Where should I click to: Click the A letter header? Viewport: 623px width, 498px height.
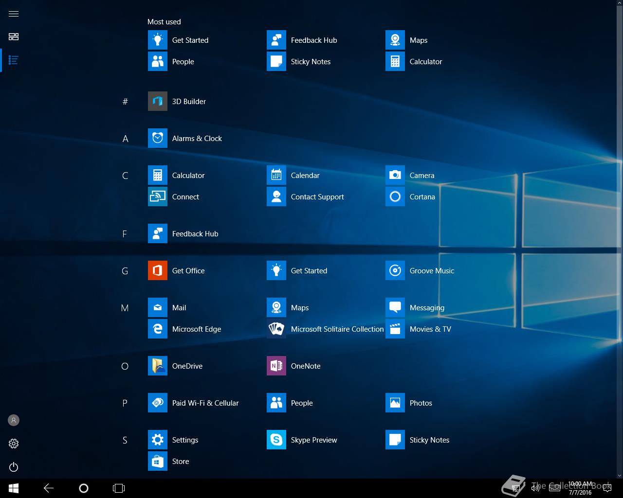pyautogui.click(x=125, y=139)
